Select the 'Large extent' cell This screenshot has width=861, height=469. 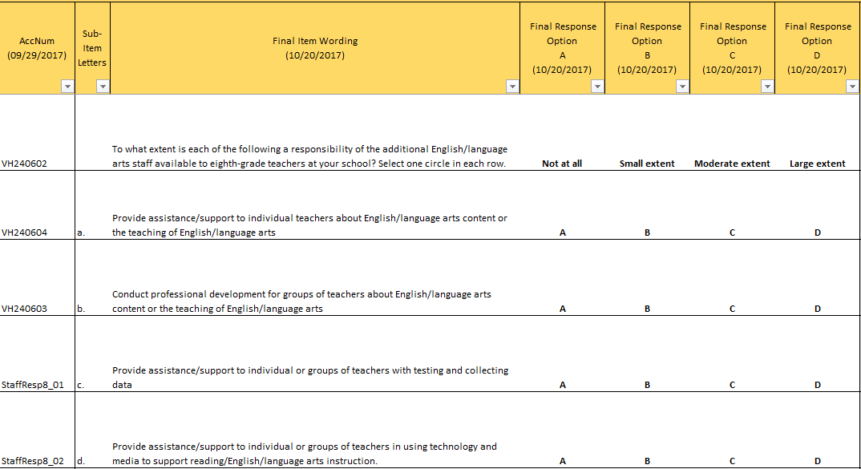tap(818, 132)
